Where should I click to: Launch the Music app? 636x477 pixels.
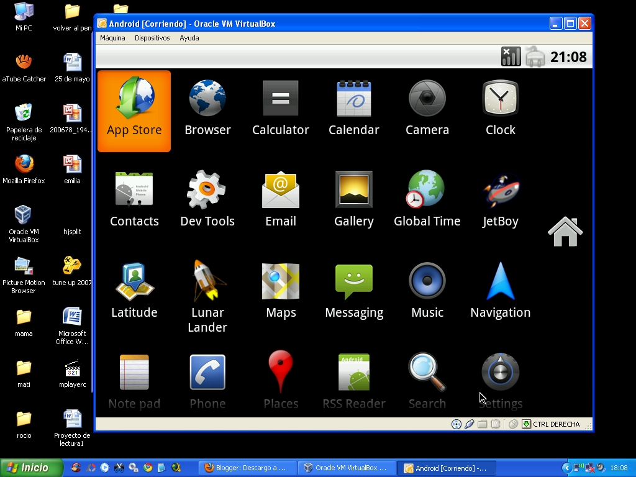pos(427,291)
